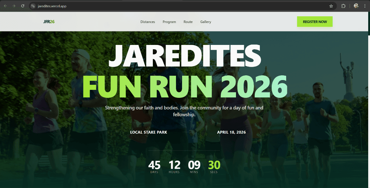Click the JAREDITES headline text

coord(185,56)
